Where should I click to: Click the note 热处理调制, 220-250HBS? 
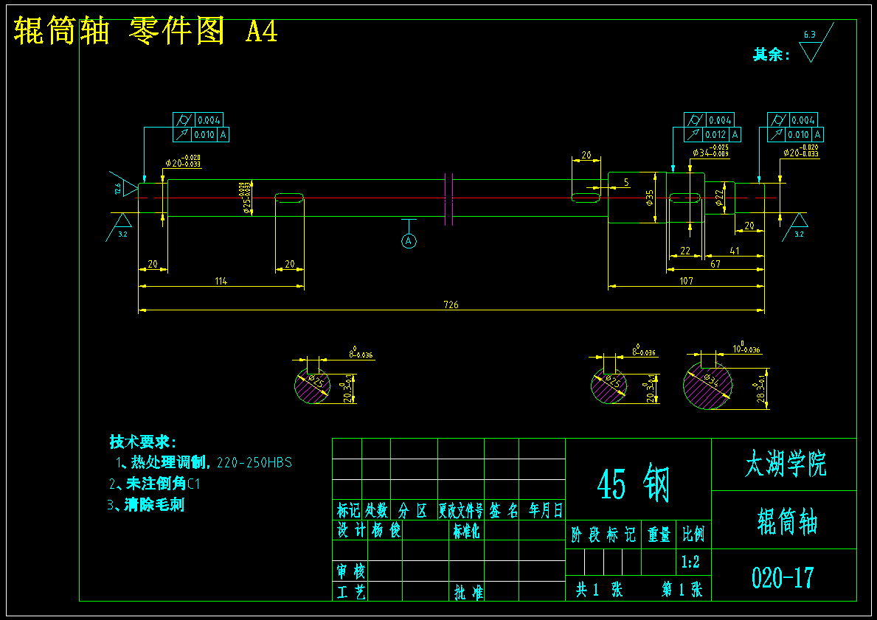(204, 463)
